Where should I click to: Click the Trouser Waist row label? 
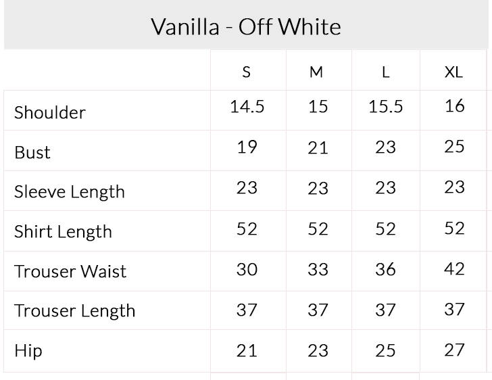(x=70, y=271)
